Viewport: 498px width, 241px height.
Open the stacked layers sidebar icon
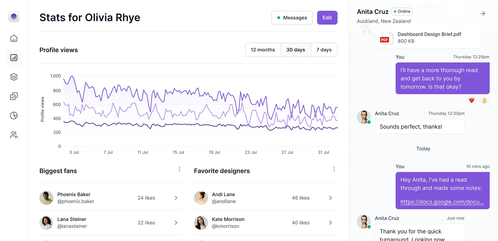[x=14, y=77]
